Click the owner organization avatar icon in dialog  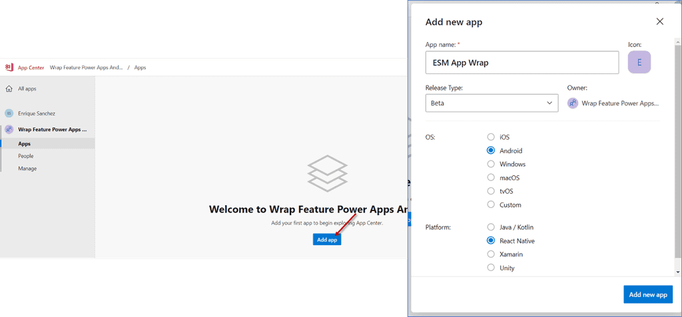coord(573,103)
